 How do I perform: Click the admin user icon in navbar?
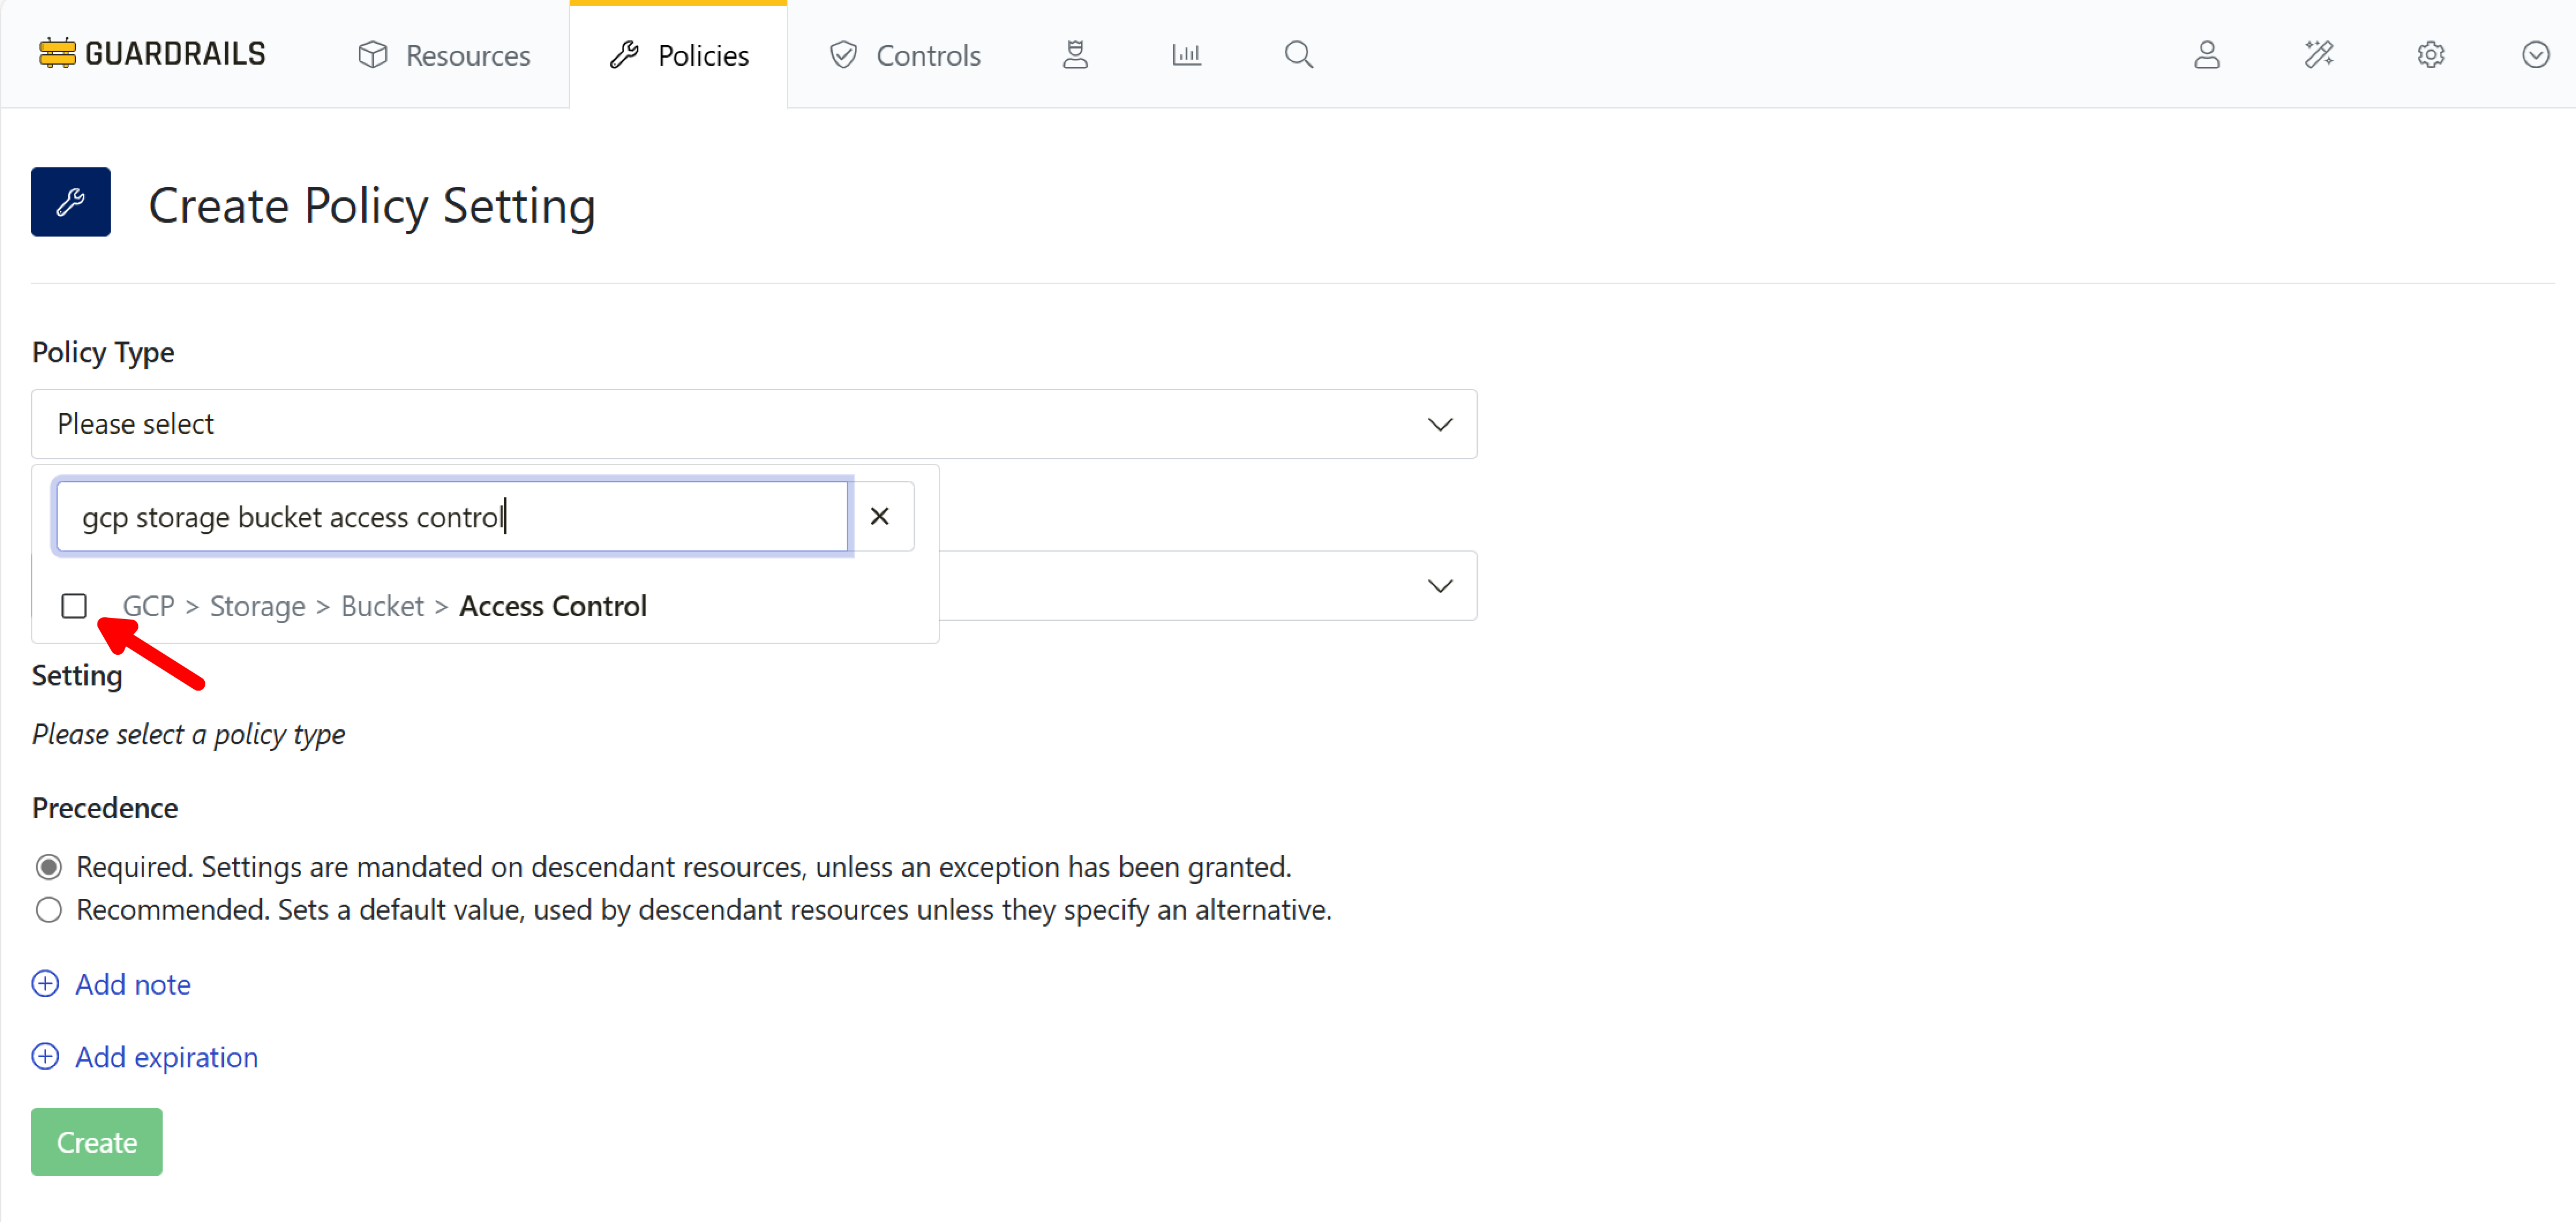1075,54
